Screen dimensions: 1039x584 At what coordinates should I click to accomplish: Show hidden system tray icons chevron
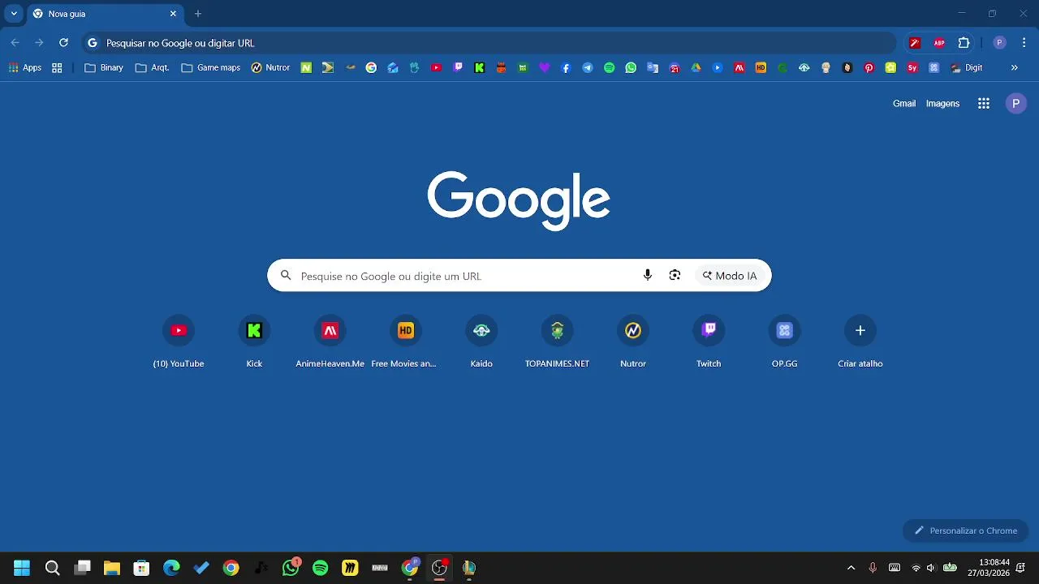pos(851,568)
